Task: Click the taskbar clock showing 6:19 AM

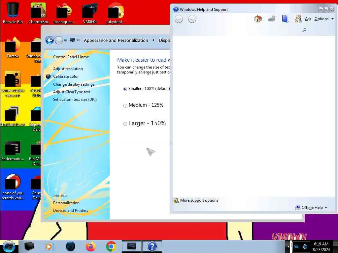Action: 321,246
